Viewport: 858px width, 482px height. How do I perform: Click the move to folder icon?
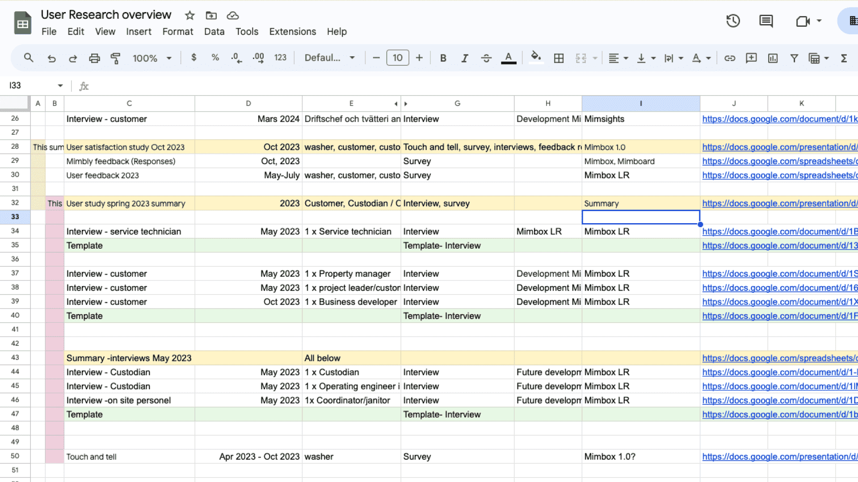coord(211,16)
